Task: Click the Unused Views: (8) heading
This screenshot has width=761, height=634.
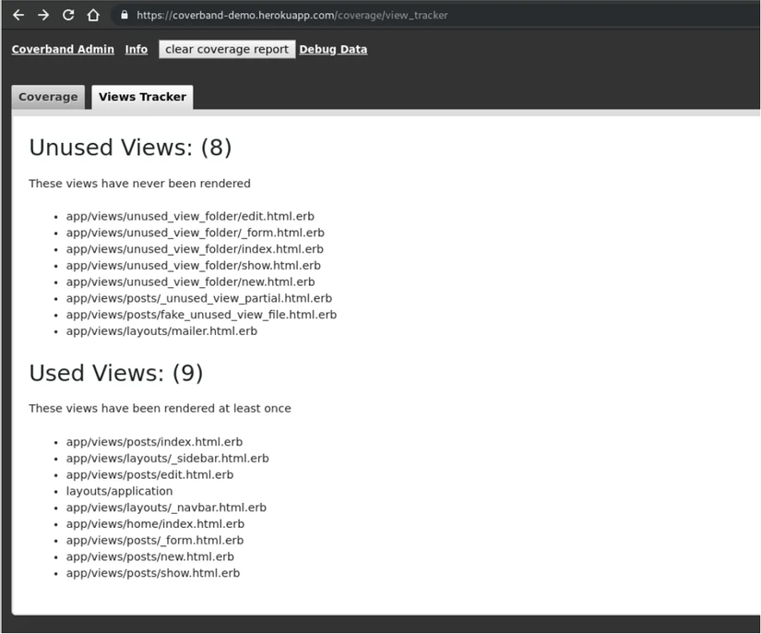Action: point(130,148)
